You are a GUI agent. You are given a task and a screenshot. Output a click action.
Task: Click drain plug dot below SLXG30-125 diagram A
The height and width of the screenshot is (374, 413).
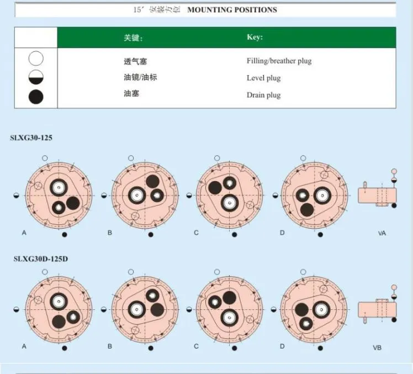click(65, 235)
